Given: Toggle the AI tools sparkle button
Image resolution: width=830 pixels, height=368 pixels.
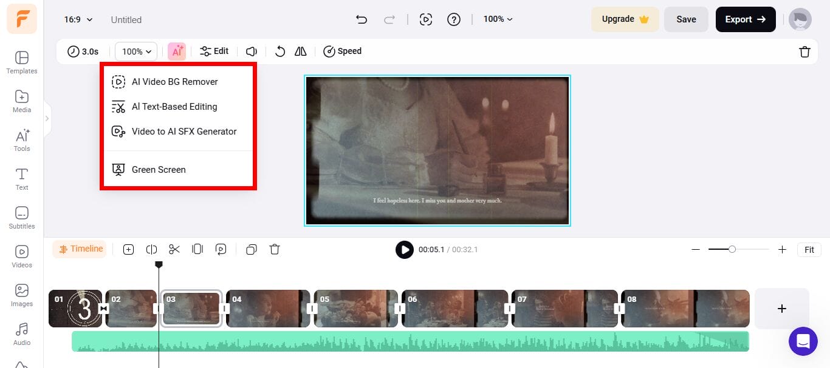Looking at the screenshot, I should 177,52.
